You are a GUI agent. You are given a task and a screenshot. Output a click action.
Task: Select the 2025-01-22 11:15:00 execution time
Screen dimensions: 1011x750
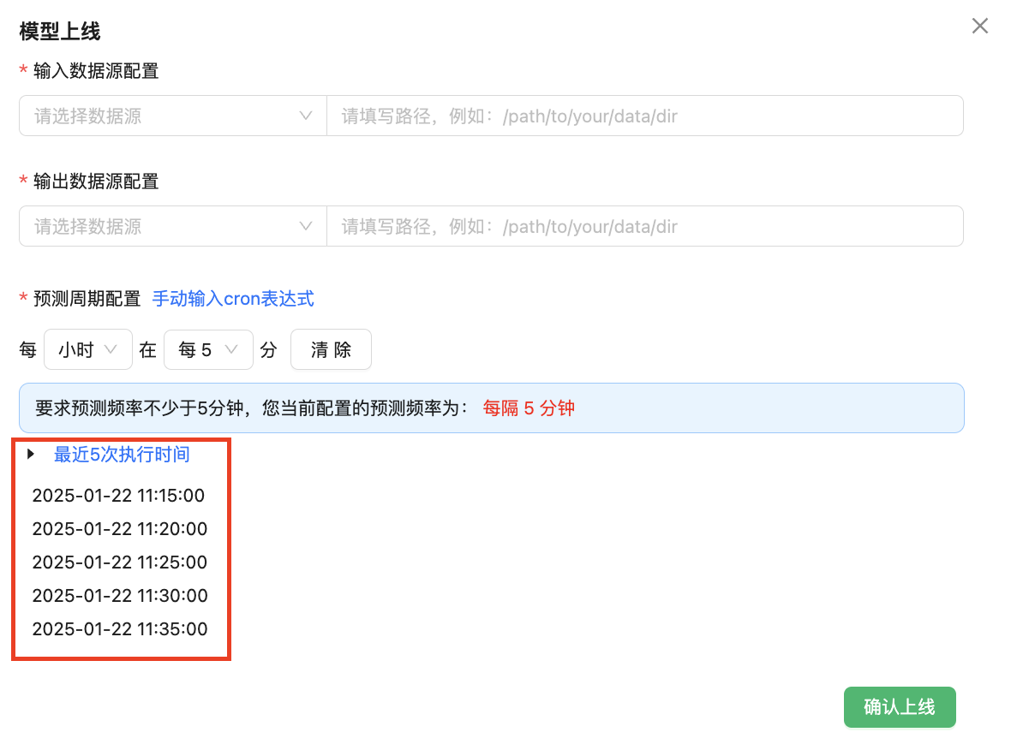119,496
